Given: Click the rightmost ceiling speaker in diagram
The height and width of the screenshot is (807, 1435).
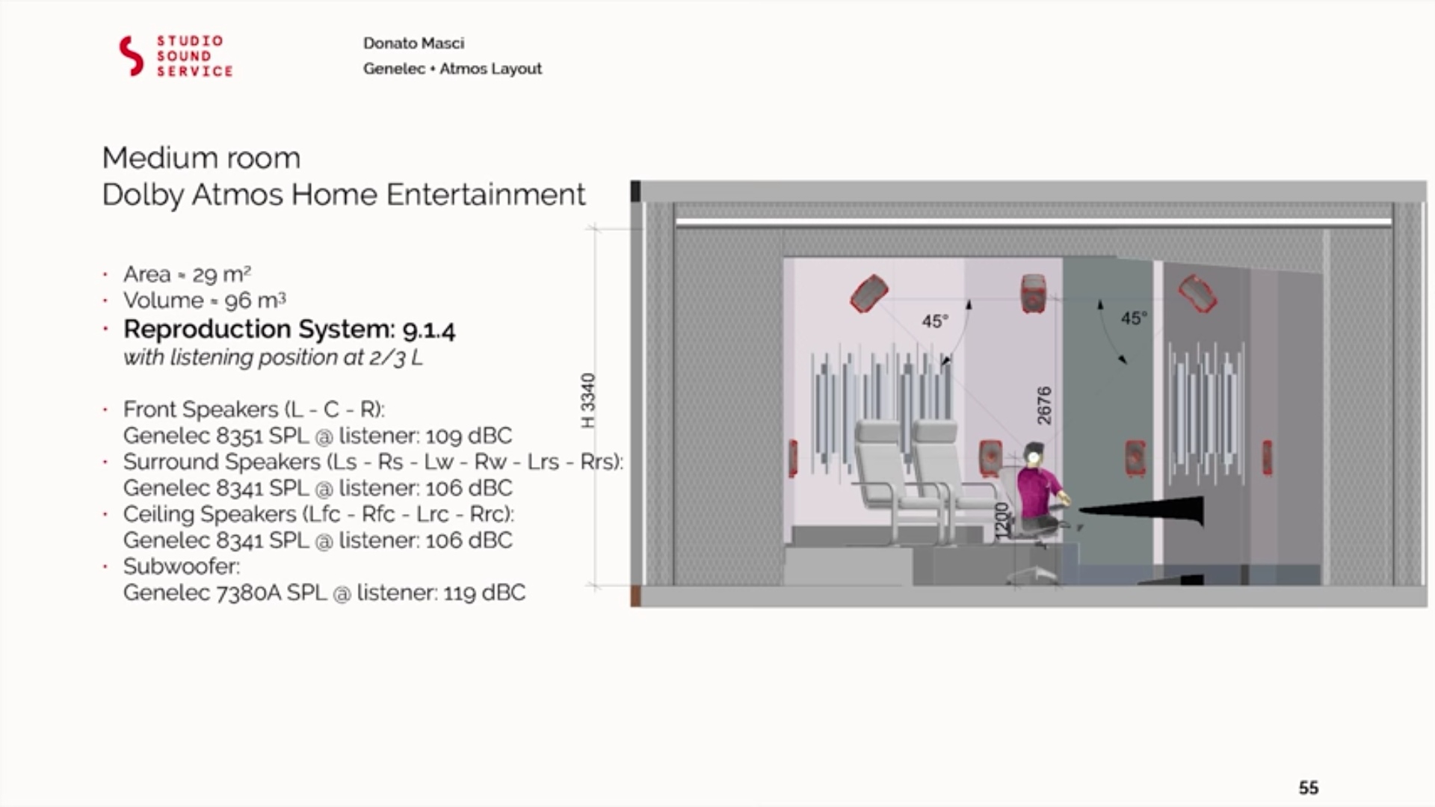Looking at the screenshot, I should pos(1197,292).
